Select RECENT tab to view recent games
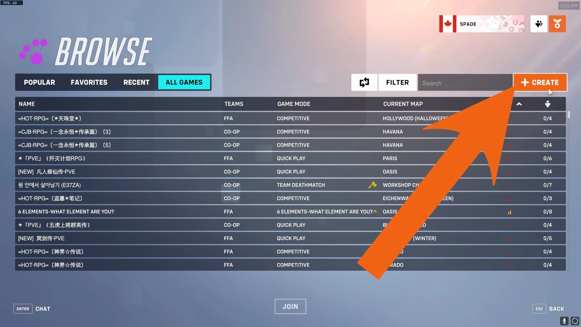Viewport: 581px width, 327px height. click(x=136, y=82)
